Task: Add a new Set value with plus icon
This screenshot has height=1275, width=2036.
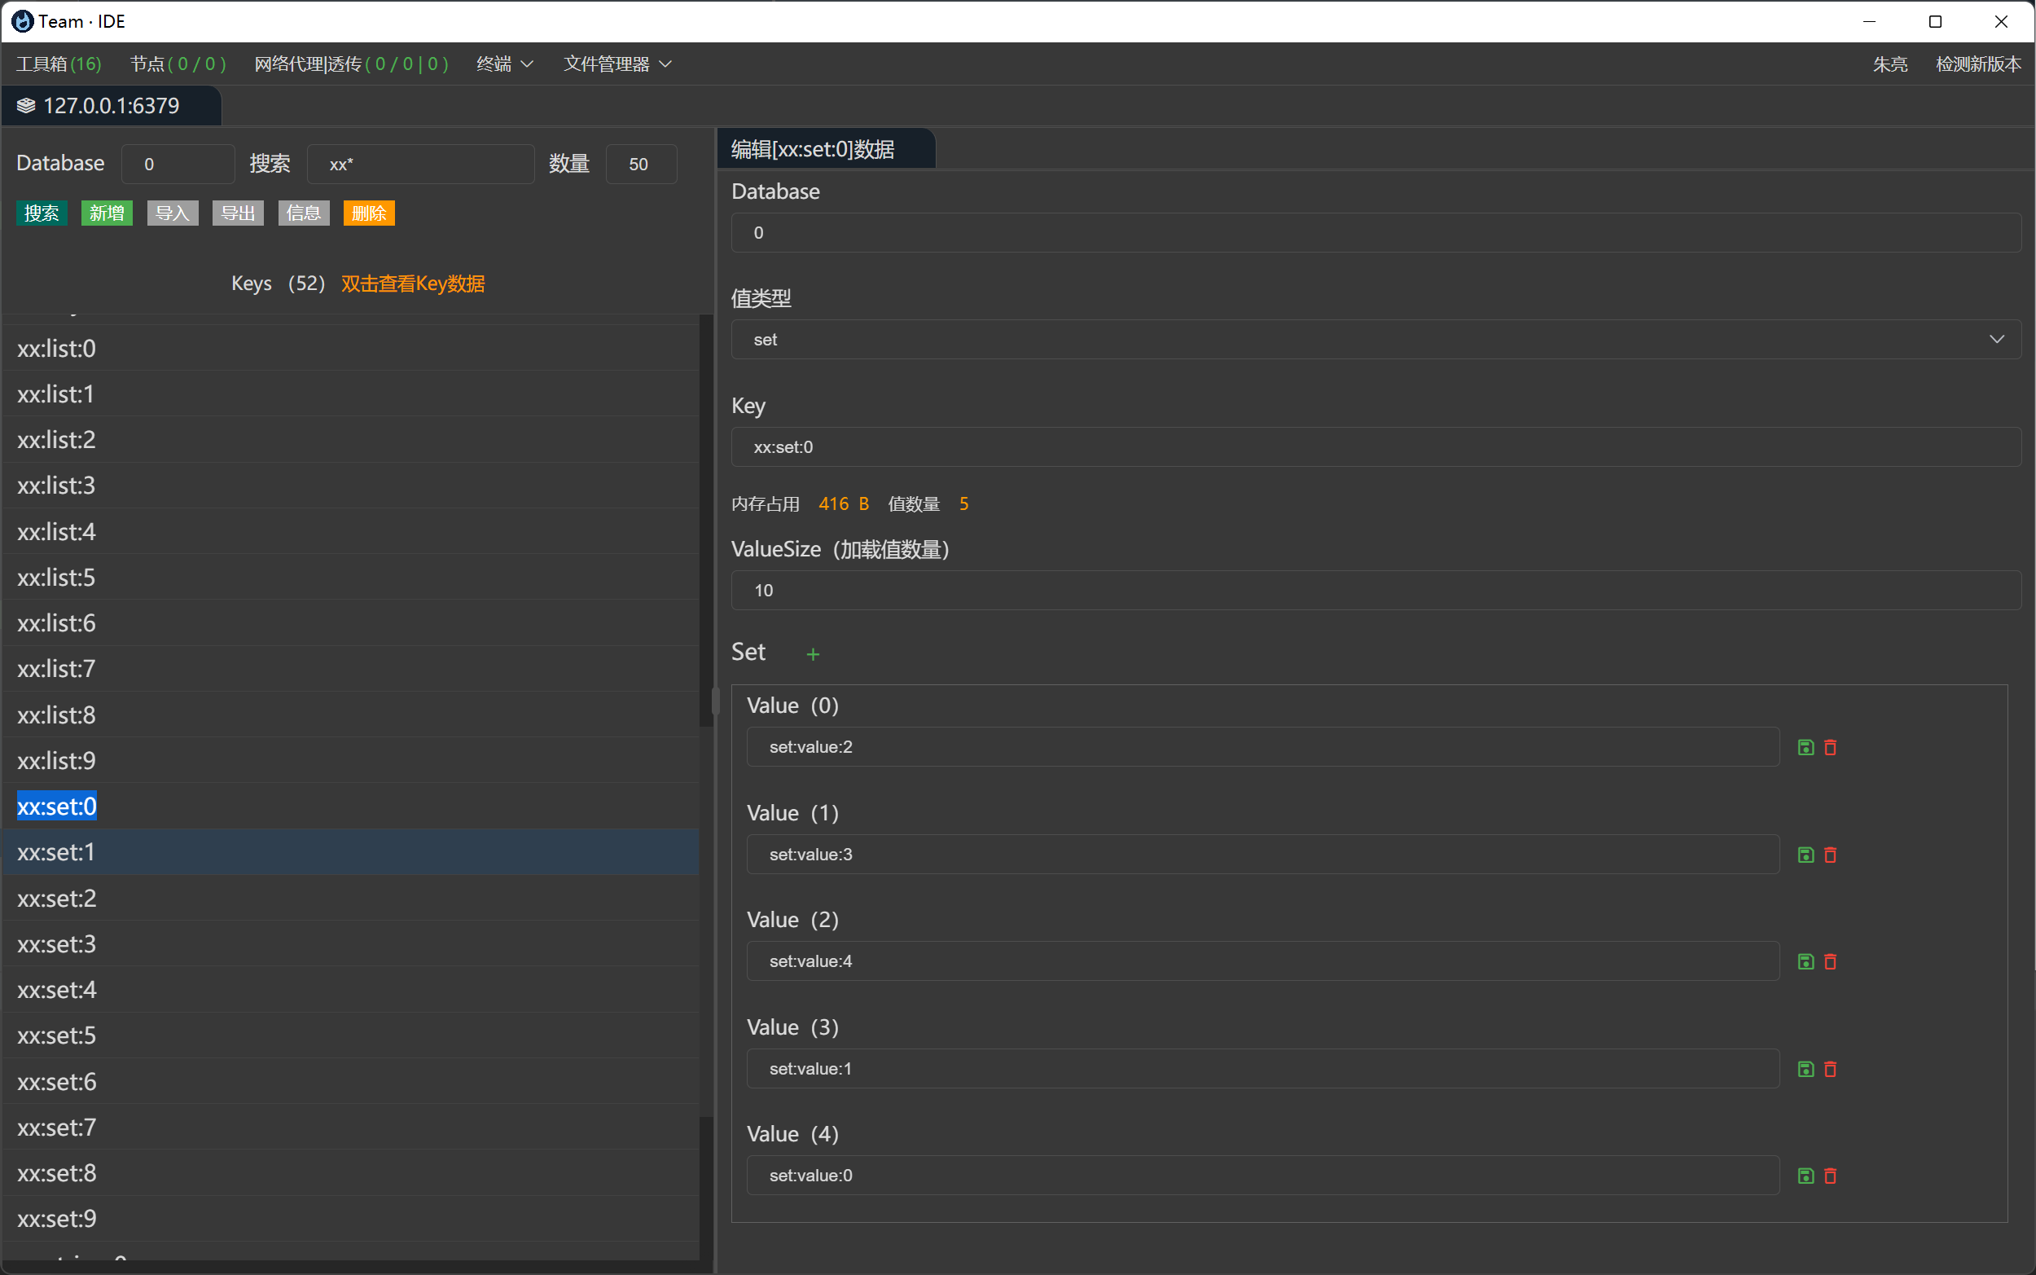Action: [813, 654]
